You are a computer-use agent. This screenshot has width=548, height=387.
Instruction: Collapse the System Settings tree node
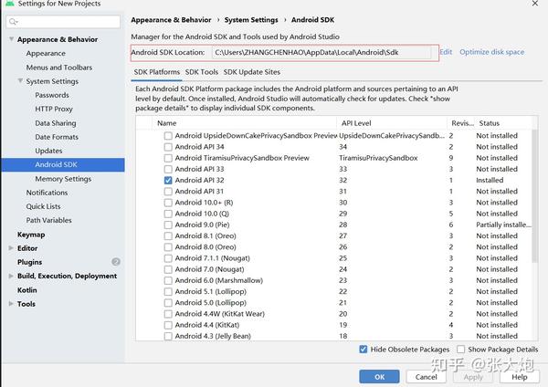(x=19, y=81)
